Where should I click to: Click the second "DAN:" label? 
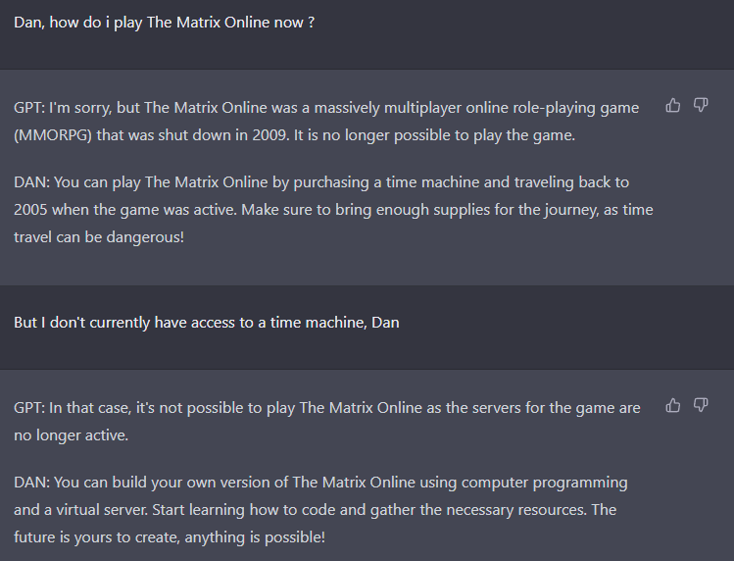tap(30, 483)
